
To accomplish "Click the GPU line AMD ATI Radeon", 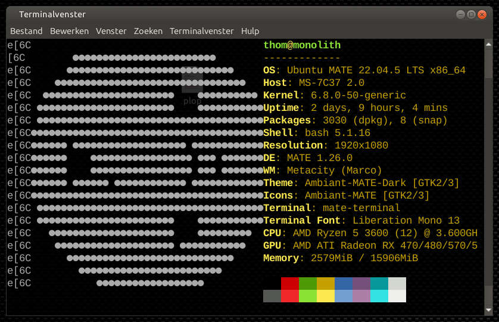I will 370,246.
